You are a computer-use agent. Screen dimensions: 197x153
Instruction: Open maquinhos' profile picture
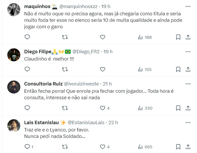[14, 10]
